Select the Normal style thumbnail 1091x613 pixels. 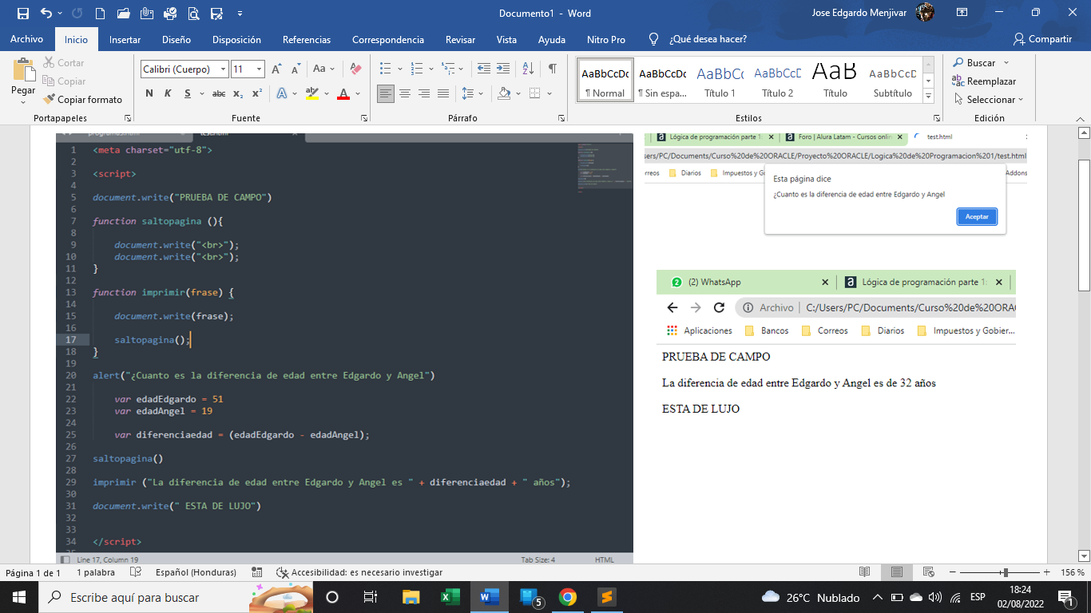pyautogui.click(x=605, y=80)
